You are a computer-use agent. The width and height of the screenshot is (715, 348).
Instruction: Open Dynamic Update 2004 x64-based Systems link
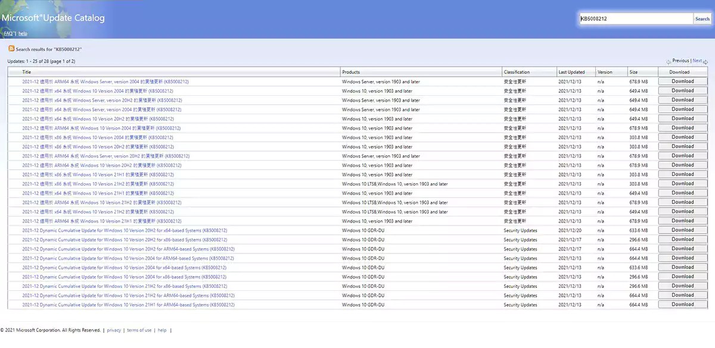point(124,268)
